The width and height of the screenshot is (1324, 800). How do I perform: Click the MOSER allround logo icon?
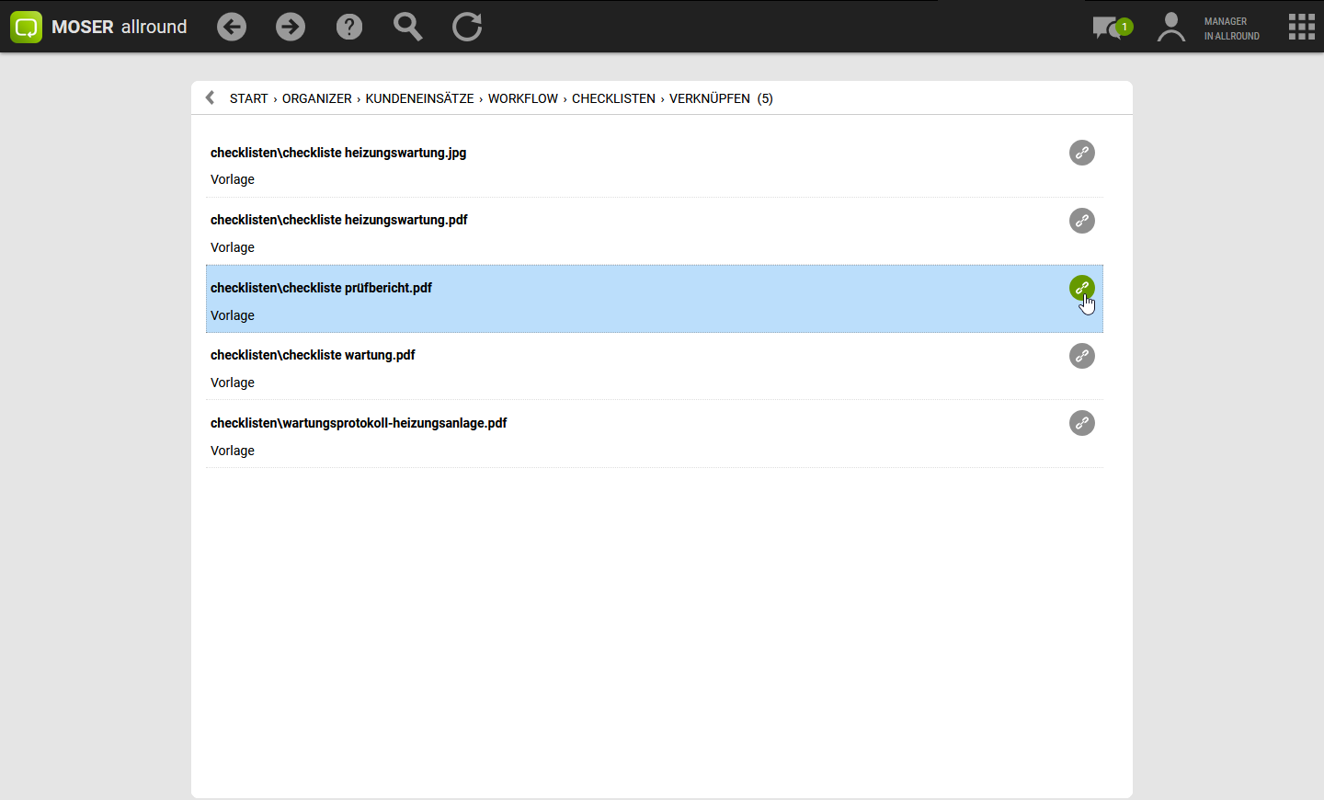26,27
